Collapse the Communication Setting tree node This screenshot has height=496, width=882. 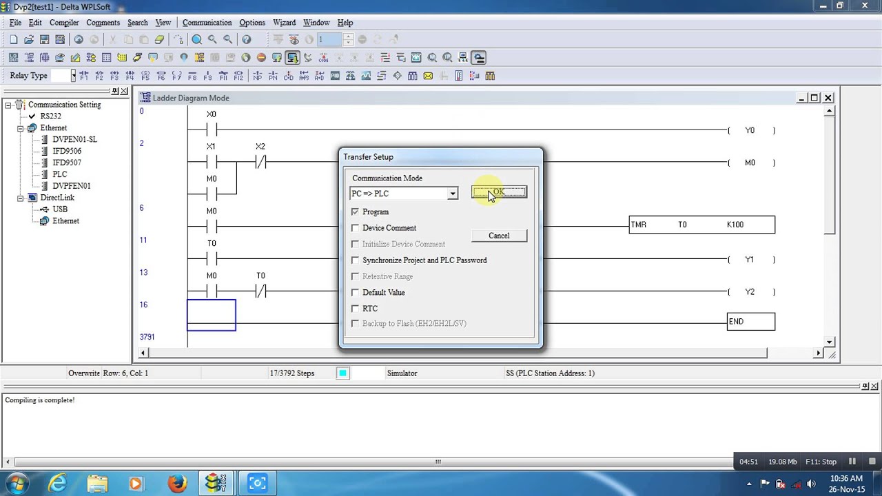(8, 105)
